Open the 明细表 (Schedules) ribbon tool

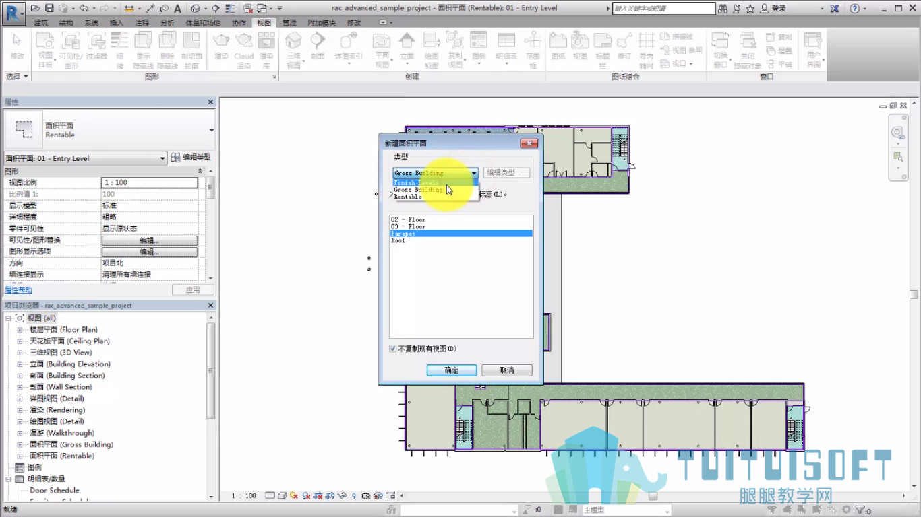[x=506, y=48]
